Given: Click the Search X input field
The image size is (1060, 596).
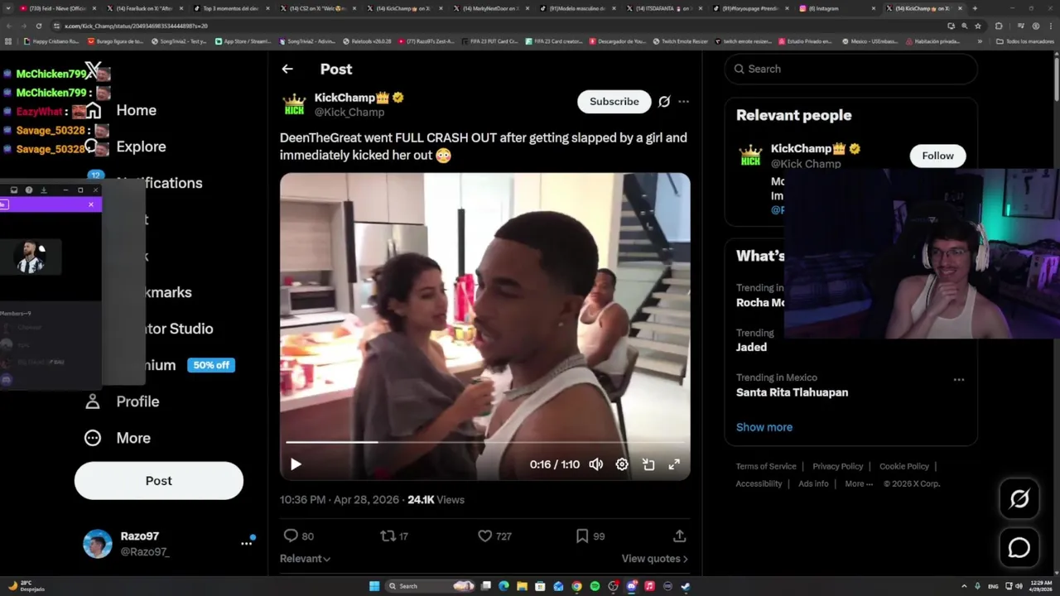Looking at the screenshot, I should pos(851,70).
